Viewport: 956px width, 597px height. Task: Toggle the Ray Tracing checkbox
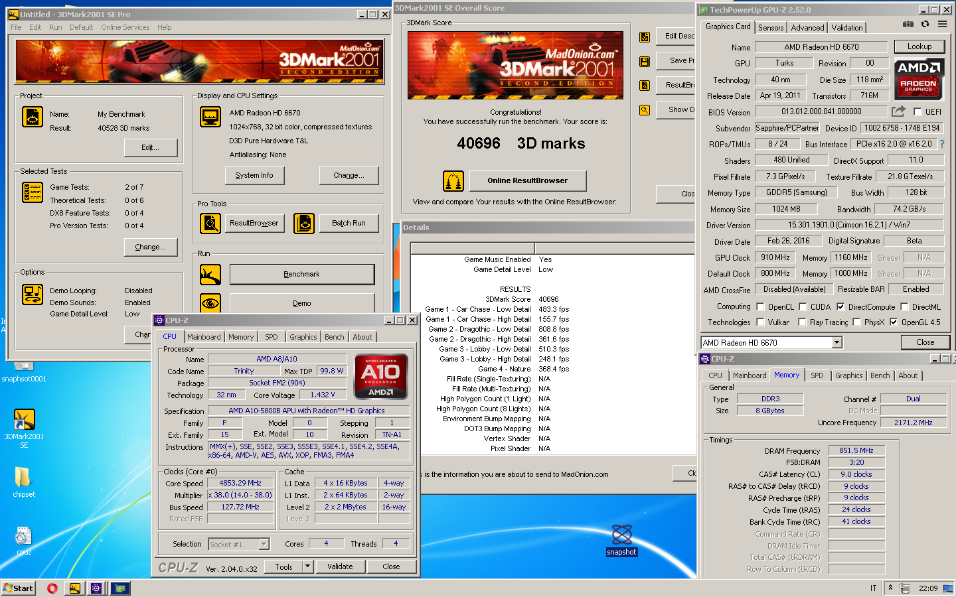pos(803,322)
